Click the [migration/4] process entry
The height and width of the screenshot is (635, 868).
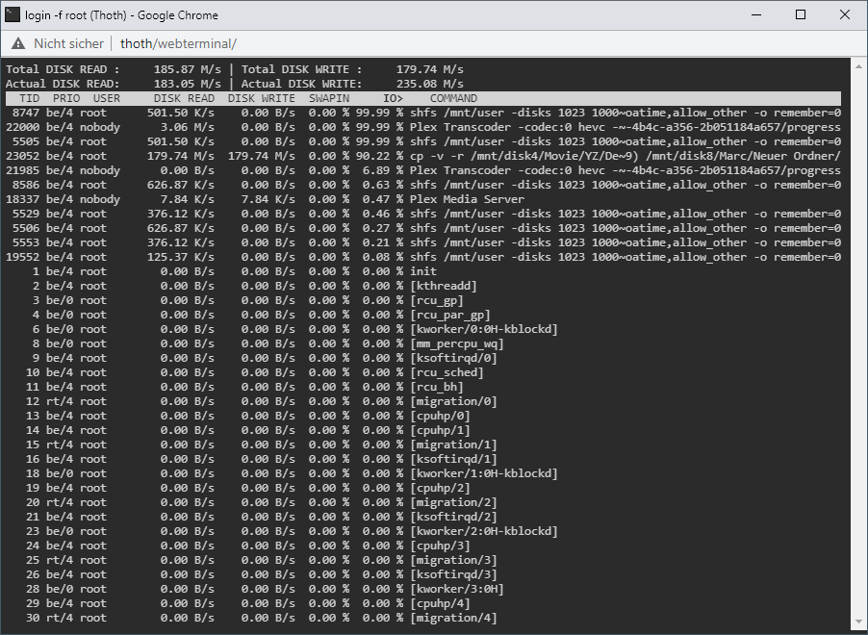pos(453,618)
